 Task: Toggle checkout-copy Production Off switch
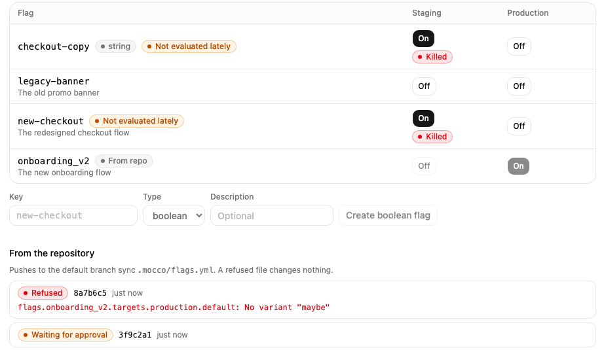coord(519,46)
